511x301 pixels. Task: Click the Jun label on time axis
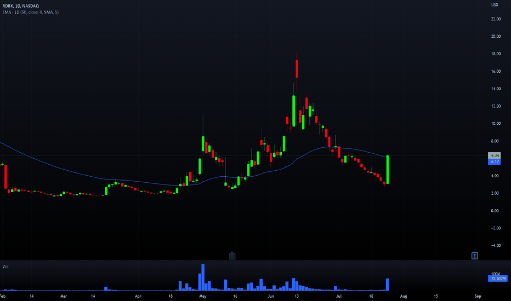[270, 297]
